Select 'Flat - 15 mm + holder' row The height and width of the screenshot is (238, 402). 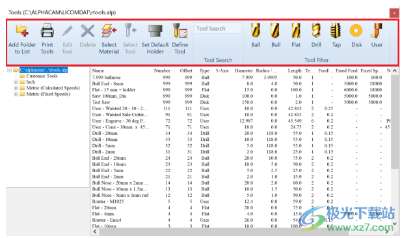tap(241, 90)
